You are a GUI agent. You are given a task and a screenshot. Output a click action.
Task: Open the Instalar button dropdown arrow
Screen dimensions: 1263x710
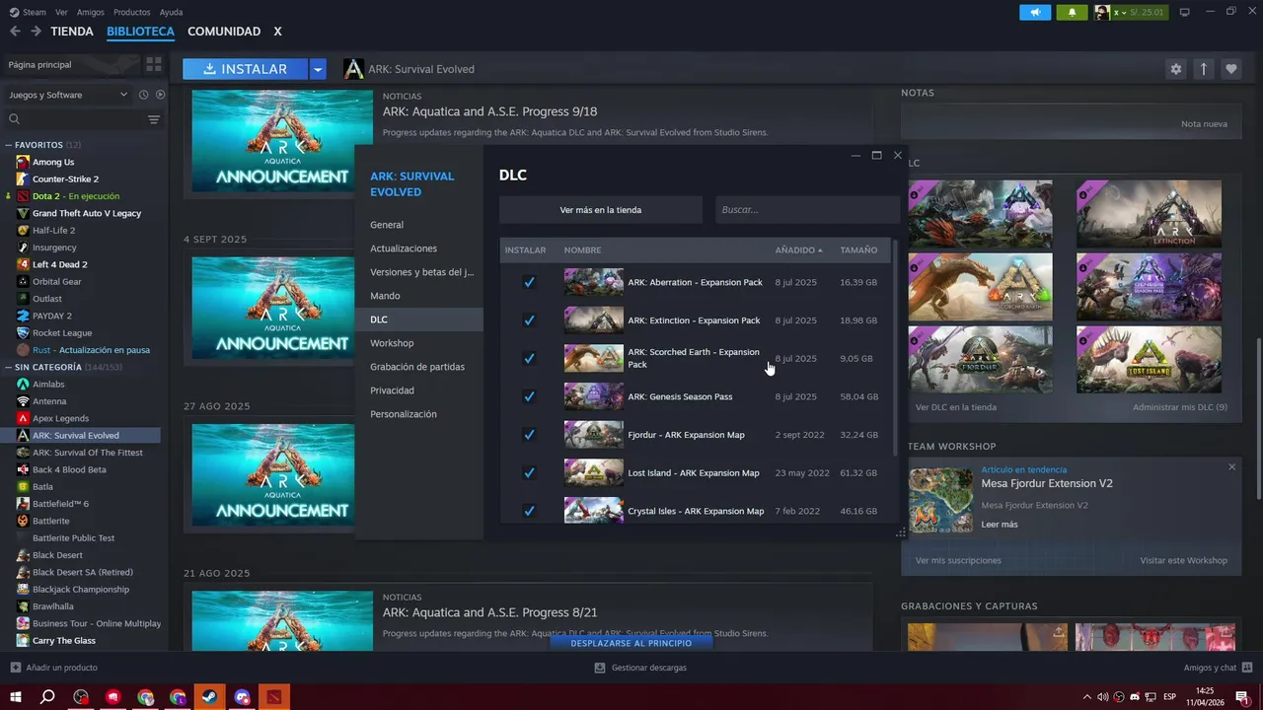click(x=317, y=69)
